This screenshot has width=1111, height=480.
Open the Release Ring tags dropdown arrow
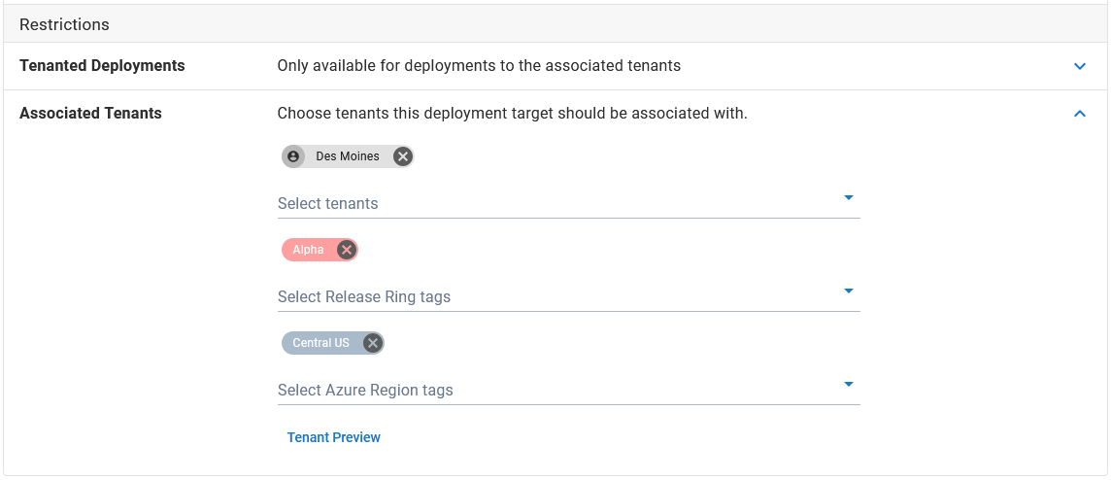click(849, 291)
